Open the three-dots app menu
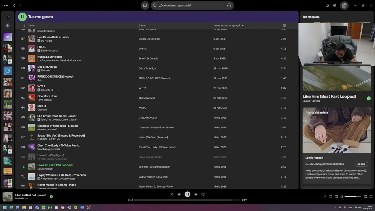 point(6,6)
